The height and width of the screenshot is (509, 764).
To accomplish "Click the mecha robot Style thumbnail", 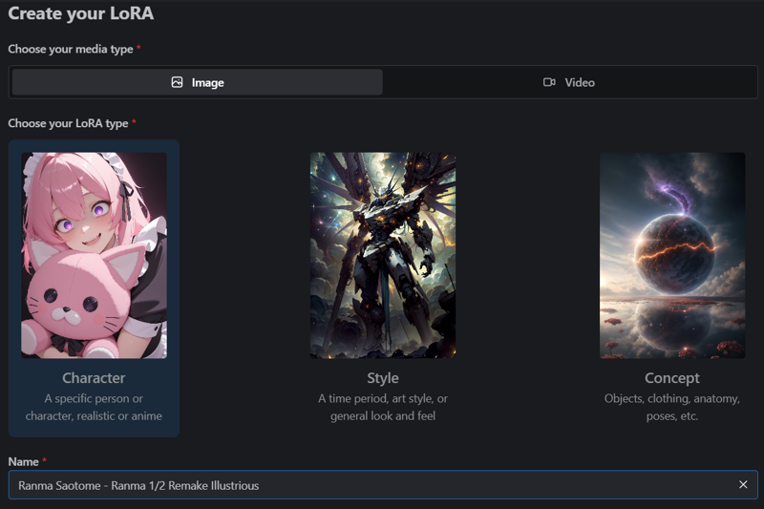I will pyautogui.click(x=383, y=255).
